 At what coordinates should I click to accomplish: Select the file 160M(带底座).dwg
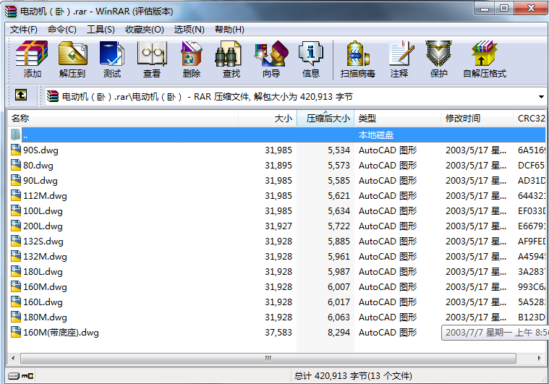tap(61, 333)
